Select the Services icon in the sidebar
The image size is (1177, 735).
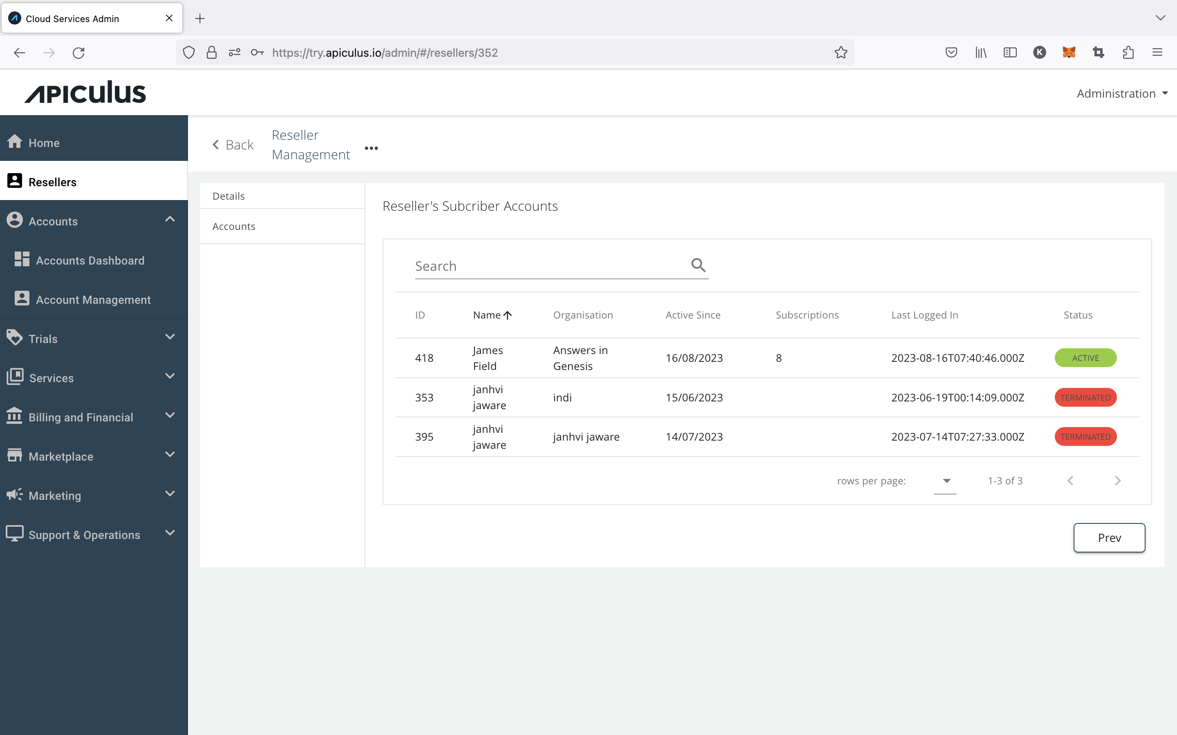point(15,376)
